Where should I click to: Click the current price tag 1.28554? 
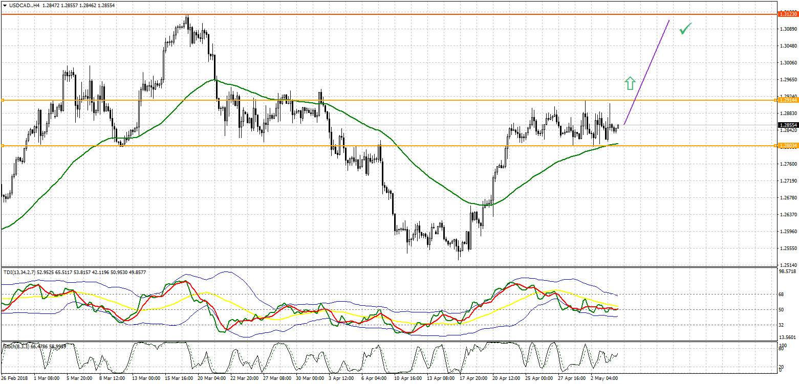coord(787,125)
